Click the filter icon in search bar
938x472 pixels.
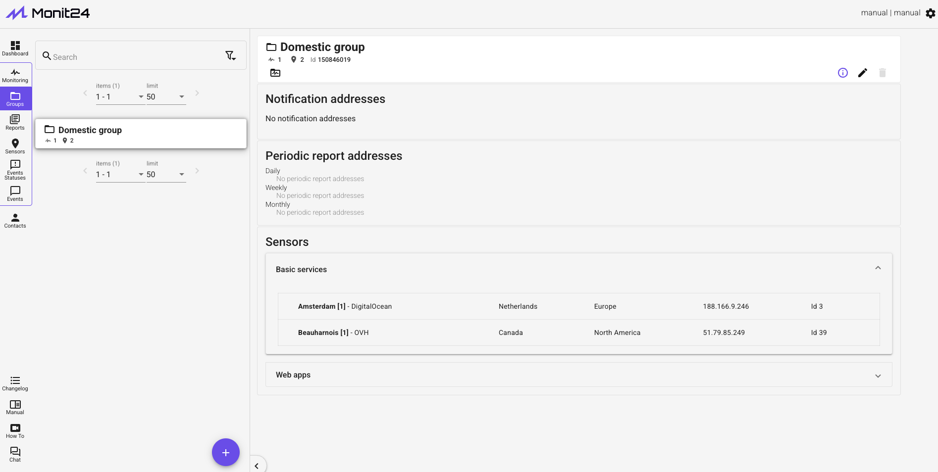[x=230, y=55]
